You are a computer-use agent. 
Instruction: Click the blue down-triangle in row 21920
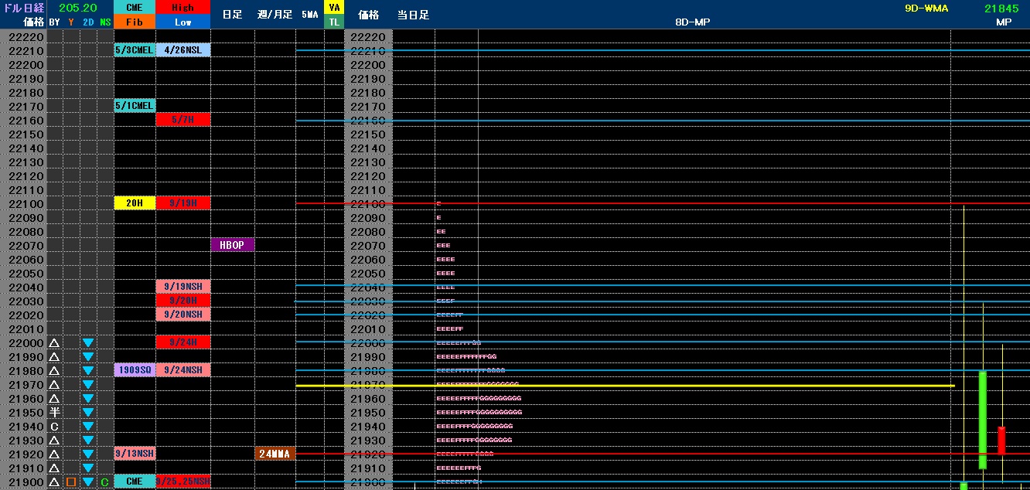[x=88, y=454]
